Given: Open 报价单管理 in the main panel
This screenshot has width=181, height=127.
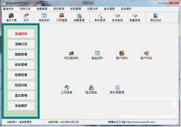Looking at the screenshot, I should [x=117, y=90].
